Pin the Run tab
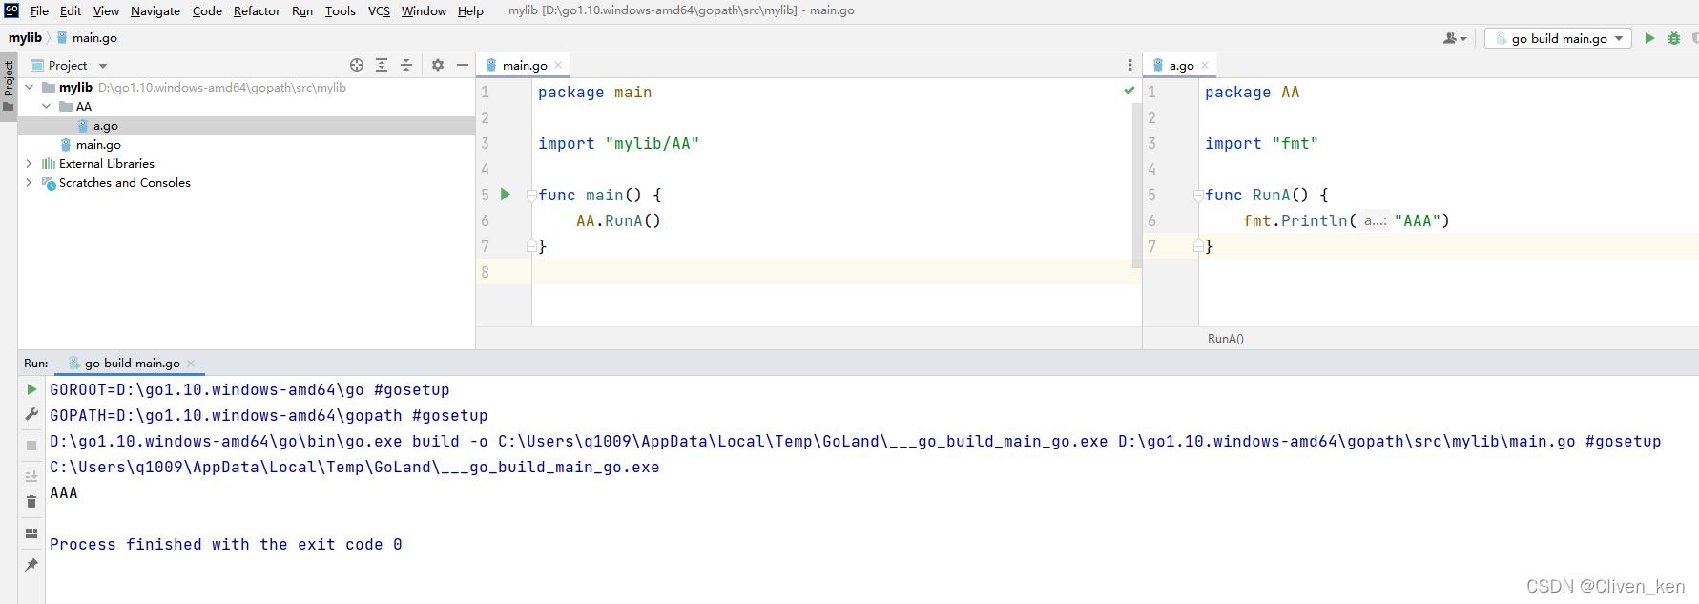 pos(31,565)
